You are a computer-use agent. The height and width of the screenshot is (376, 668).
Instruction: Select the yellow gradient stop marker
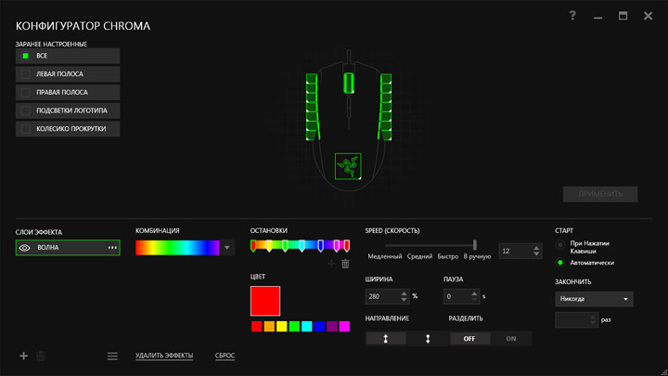tap(269, 245)
